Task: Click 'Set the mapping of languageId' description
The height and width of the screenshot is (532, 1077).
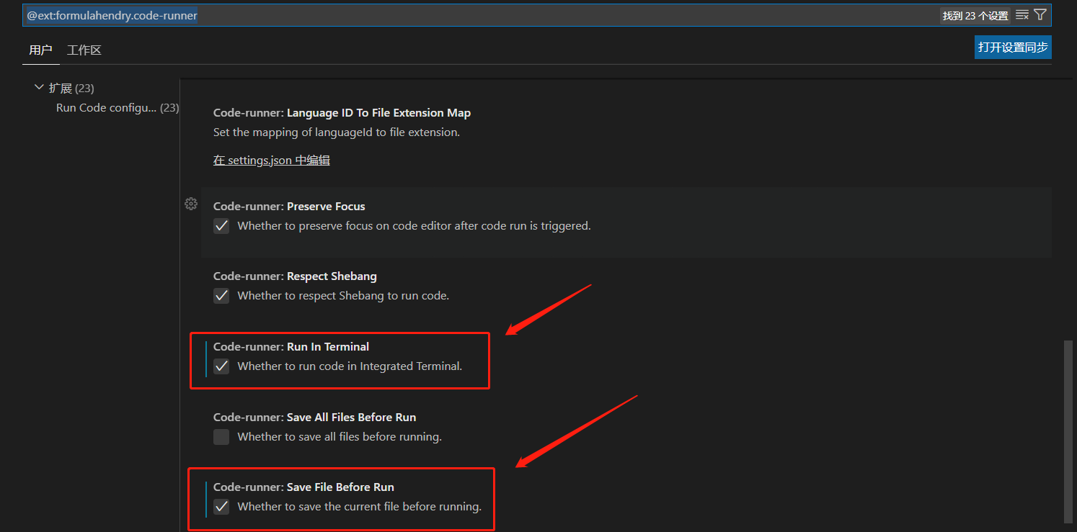Action: pos(337,132)
